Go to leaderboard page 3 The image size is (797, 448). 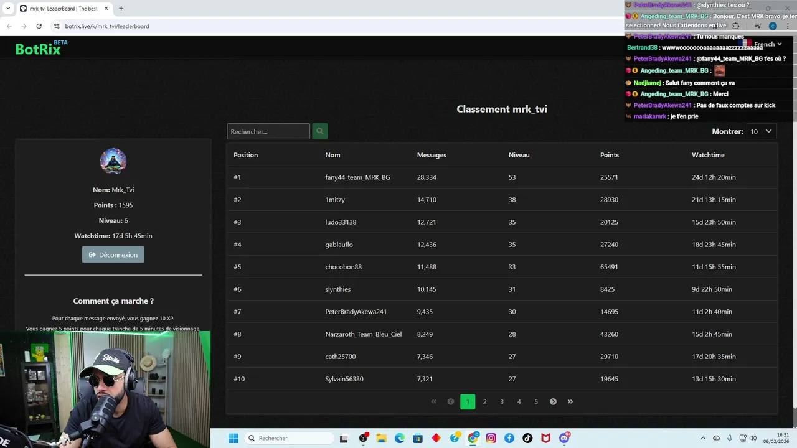coord(502,402)
